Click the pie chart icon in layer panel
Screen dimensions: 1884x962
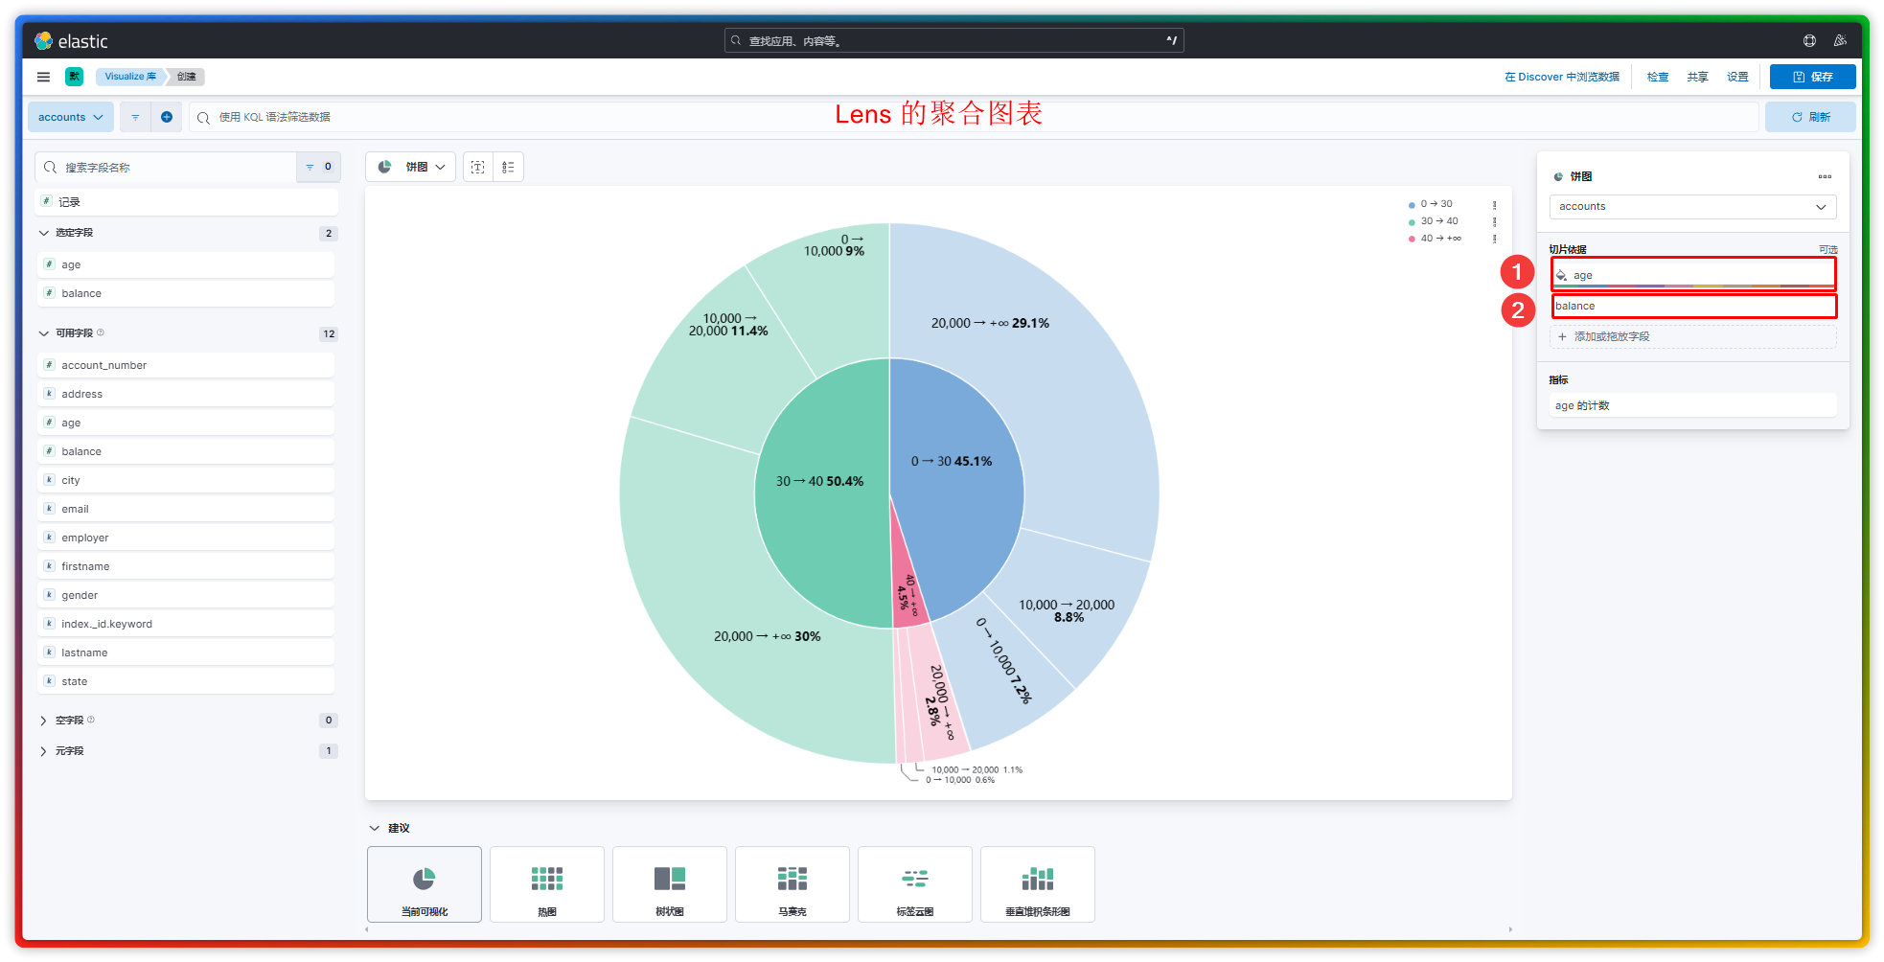(1558, 176)
